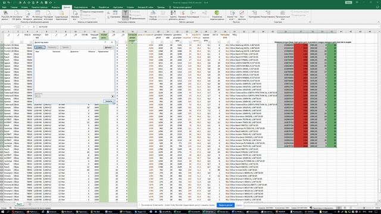Screen dimensions: 381x214
Task: Switch to the Главная tab
Action: [x=14, y=7]
